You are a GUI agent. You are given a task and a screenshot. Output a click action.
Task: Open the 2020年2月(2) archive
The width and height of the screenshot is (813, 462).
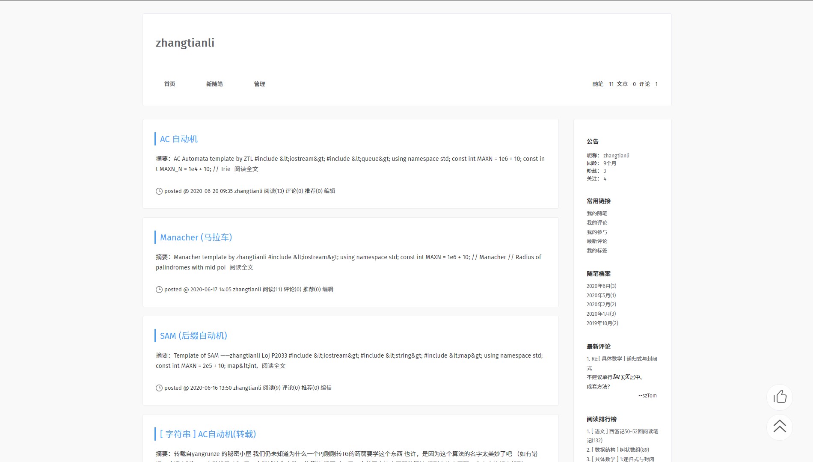click(601, 305)
